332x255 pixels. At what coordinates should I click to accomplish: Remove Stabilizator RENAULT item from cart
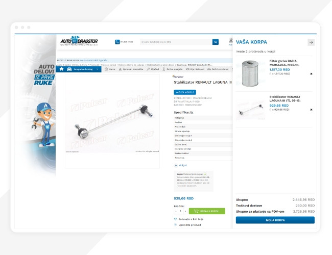click(x=311, y=110)
